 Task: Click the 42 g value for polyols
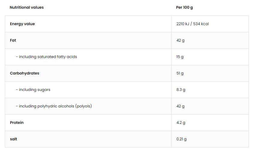click(x=180, y=106)
